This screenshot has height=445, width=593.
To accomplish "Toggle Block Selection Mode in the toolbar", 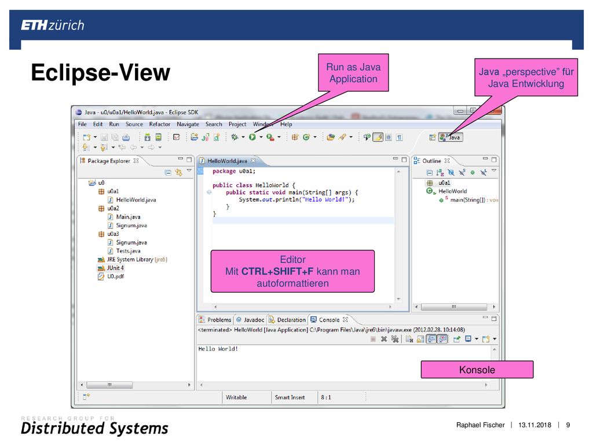I will (389, 137).
